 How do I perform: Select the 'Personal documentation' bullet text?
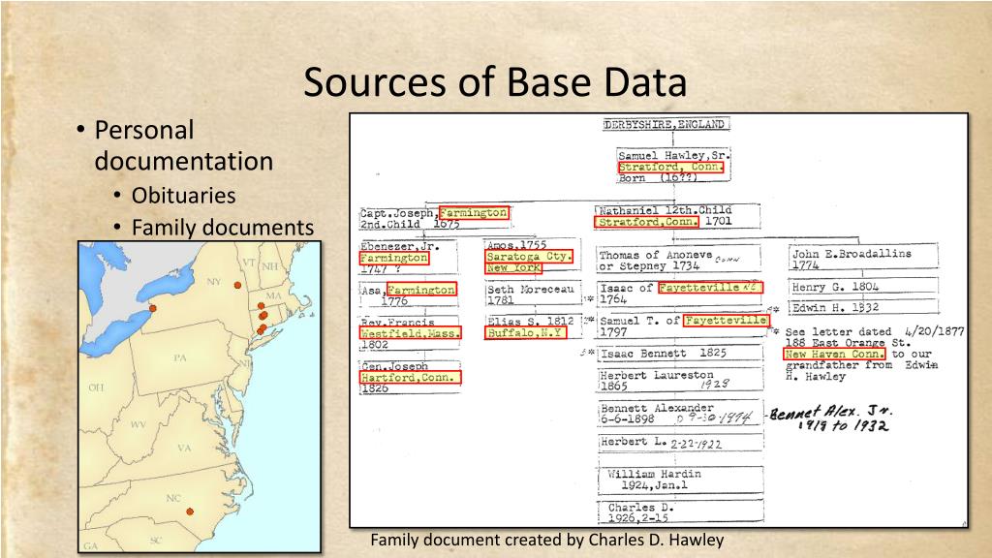coord(183,145)
